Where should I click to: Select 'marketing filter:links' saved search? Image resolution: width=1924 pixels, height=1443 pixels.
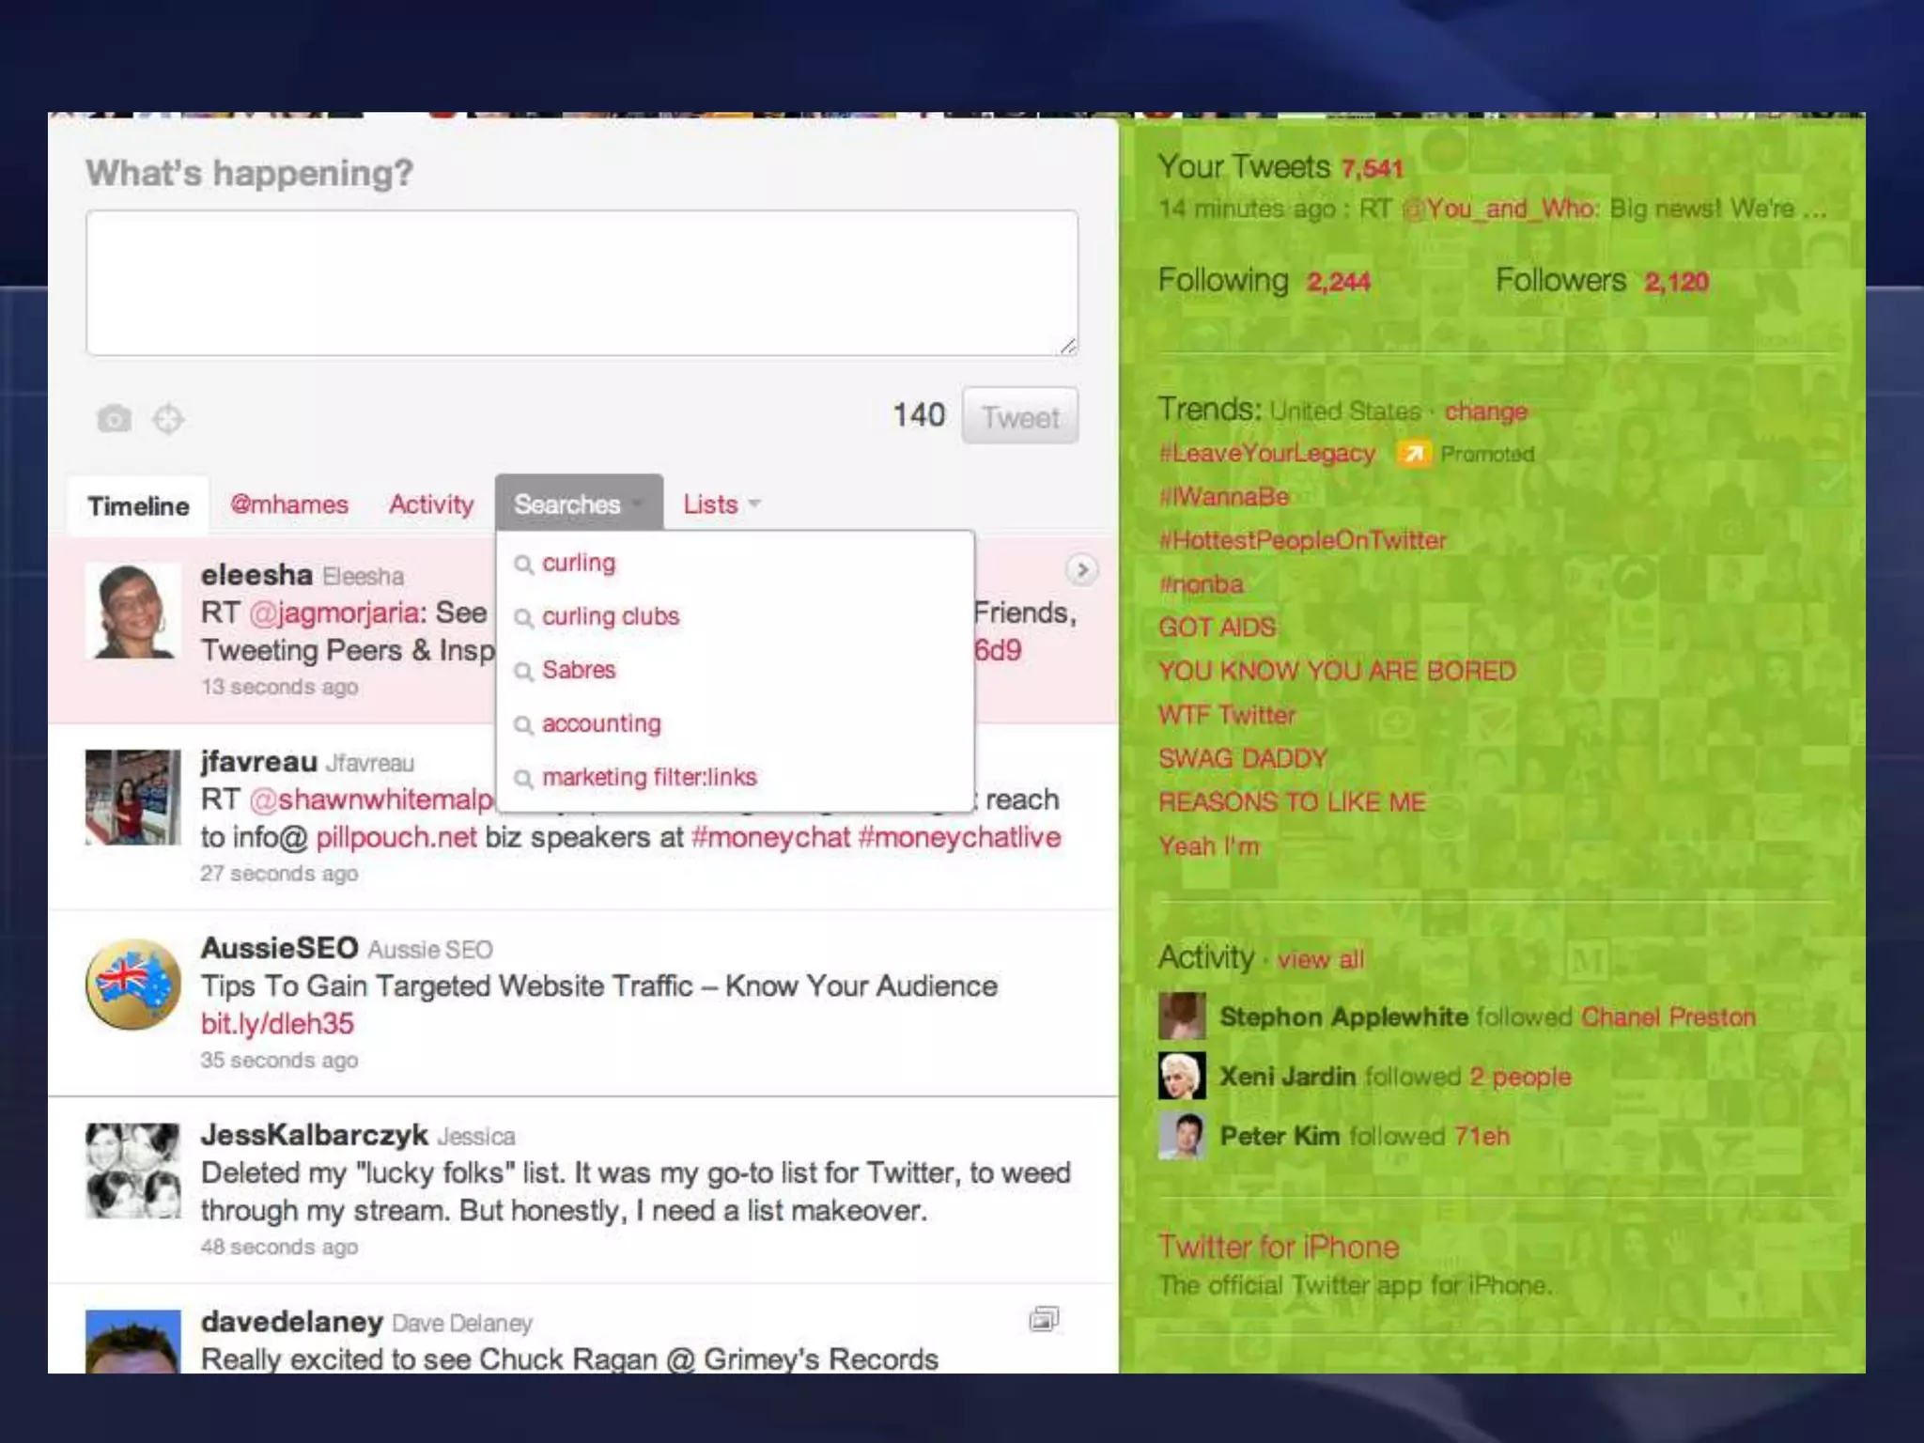point(648,777)
